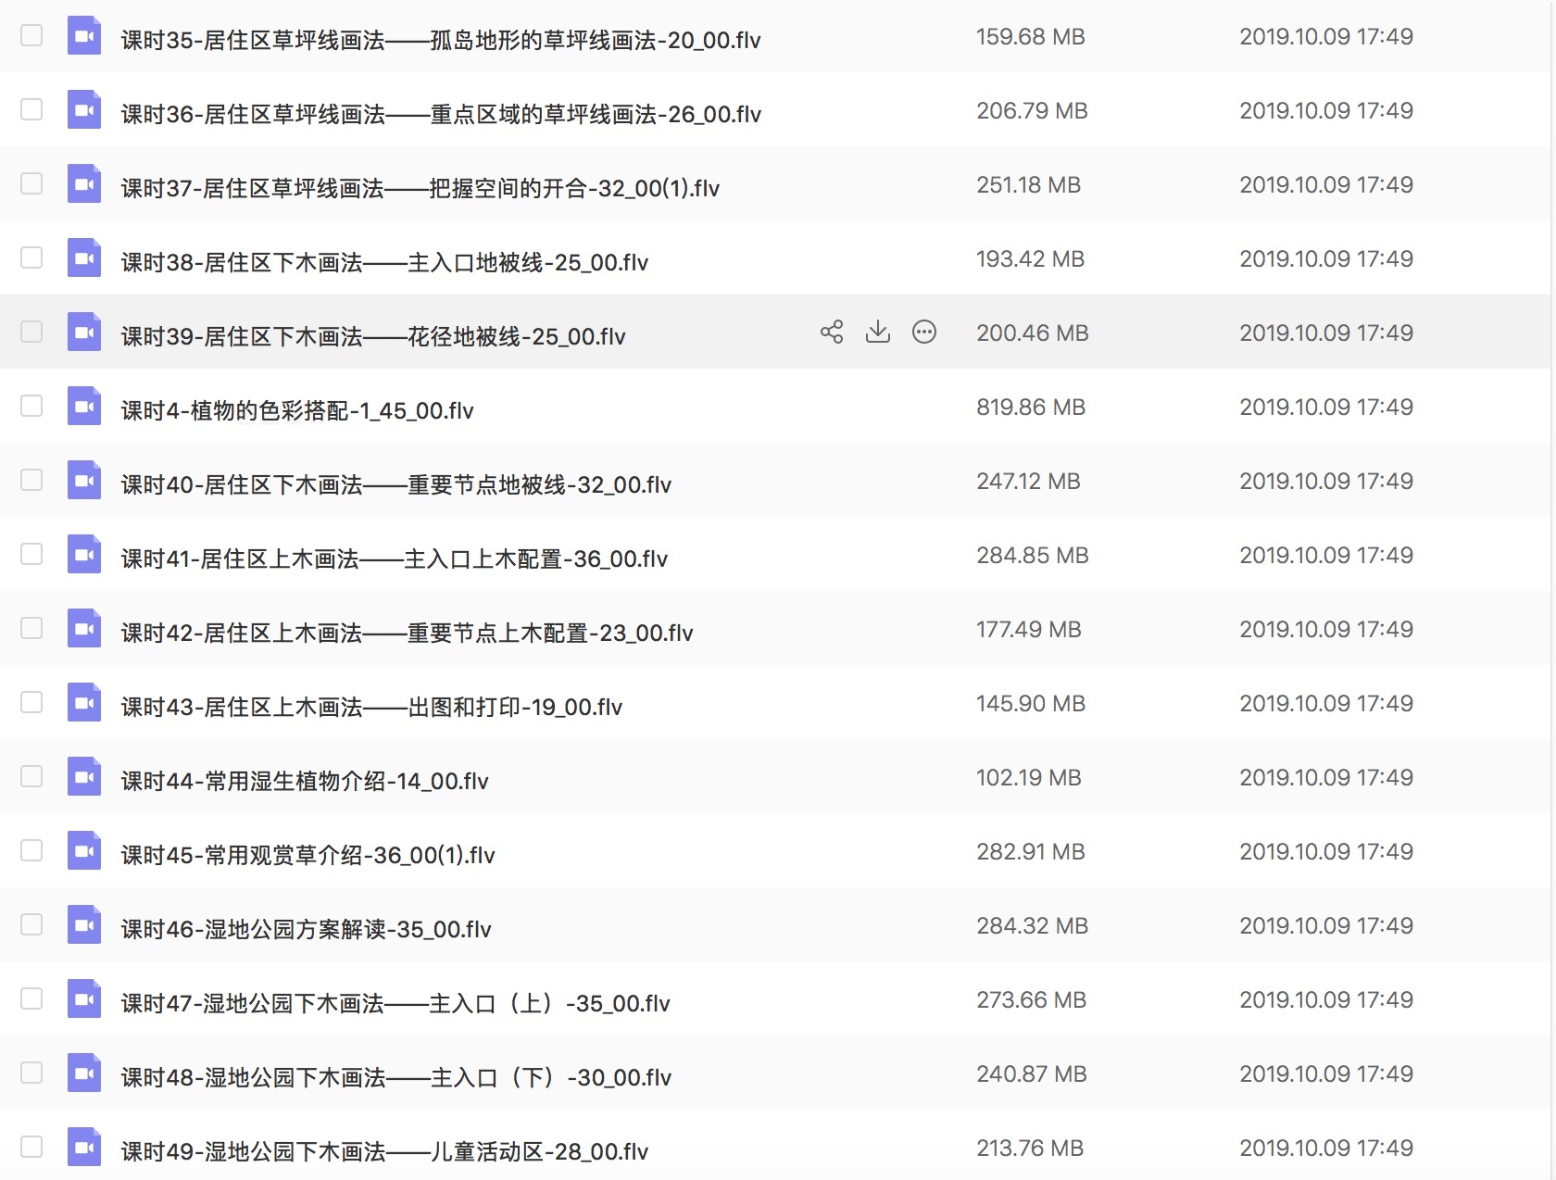Screen dimensions: 1556x1180
Task: Click the date on the 课时47 row
Action: [1326, 999]
